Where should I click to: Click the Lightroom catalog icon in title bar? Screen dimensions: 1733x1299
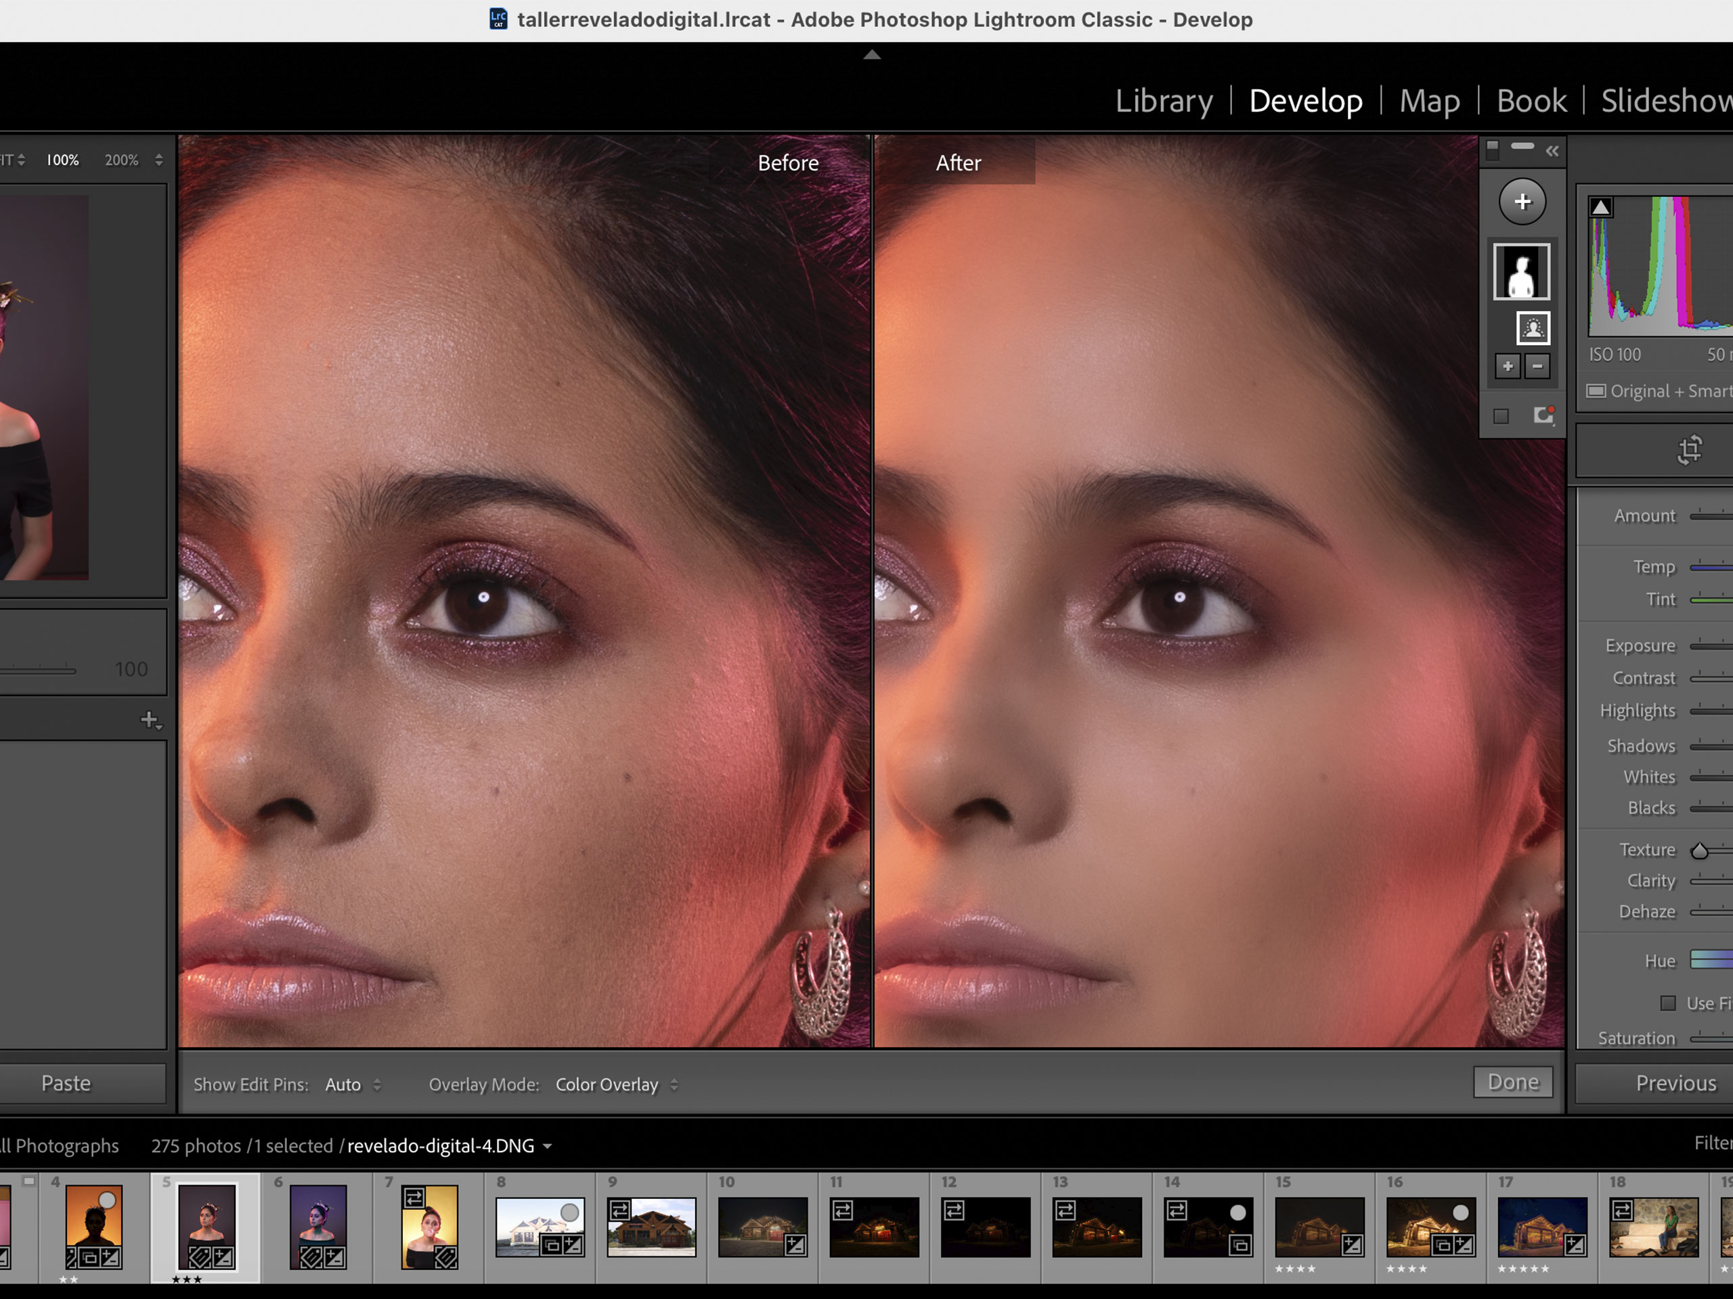[498, 19]
